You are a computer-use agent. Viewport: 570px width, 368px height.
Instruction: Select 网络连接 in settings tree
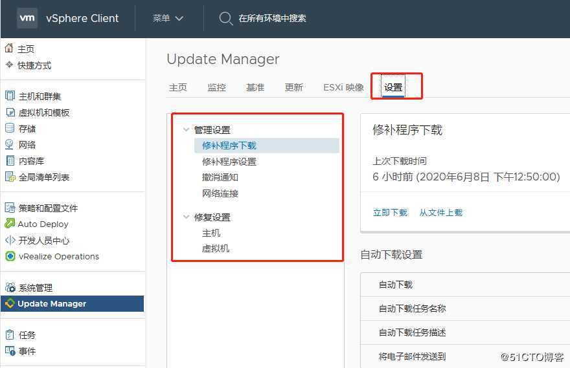click(220, 193)
